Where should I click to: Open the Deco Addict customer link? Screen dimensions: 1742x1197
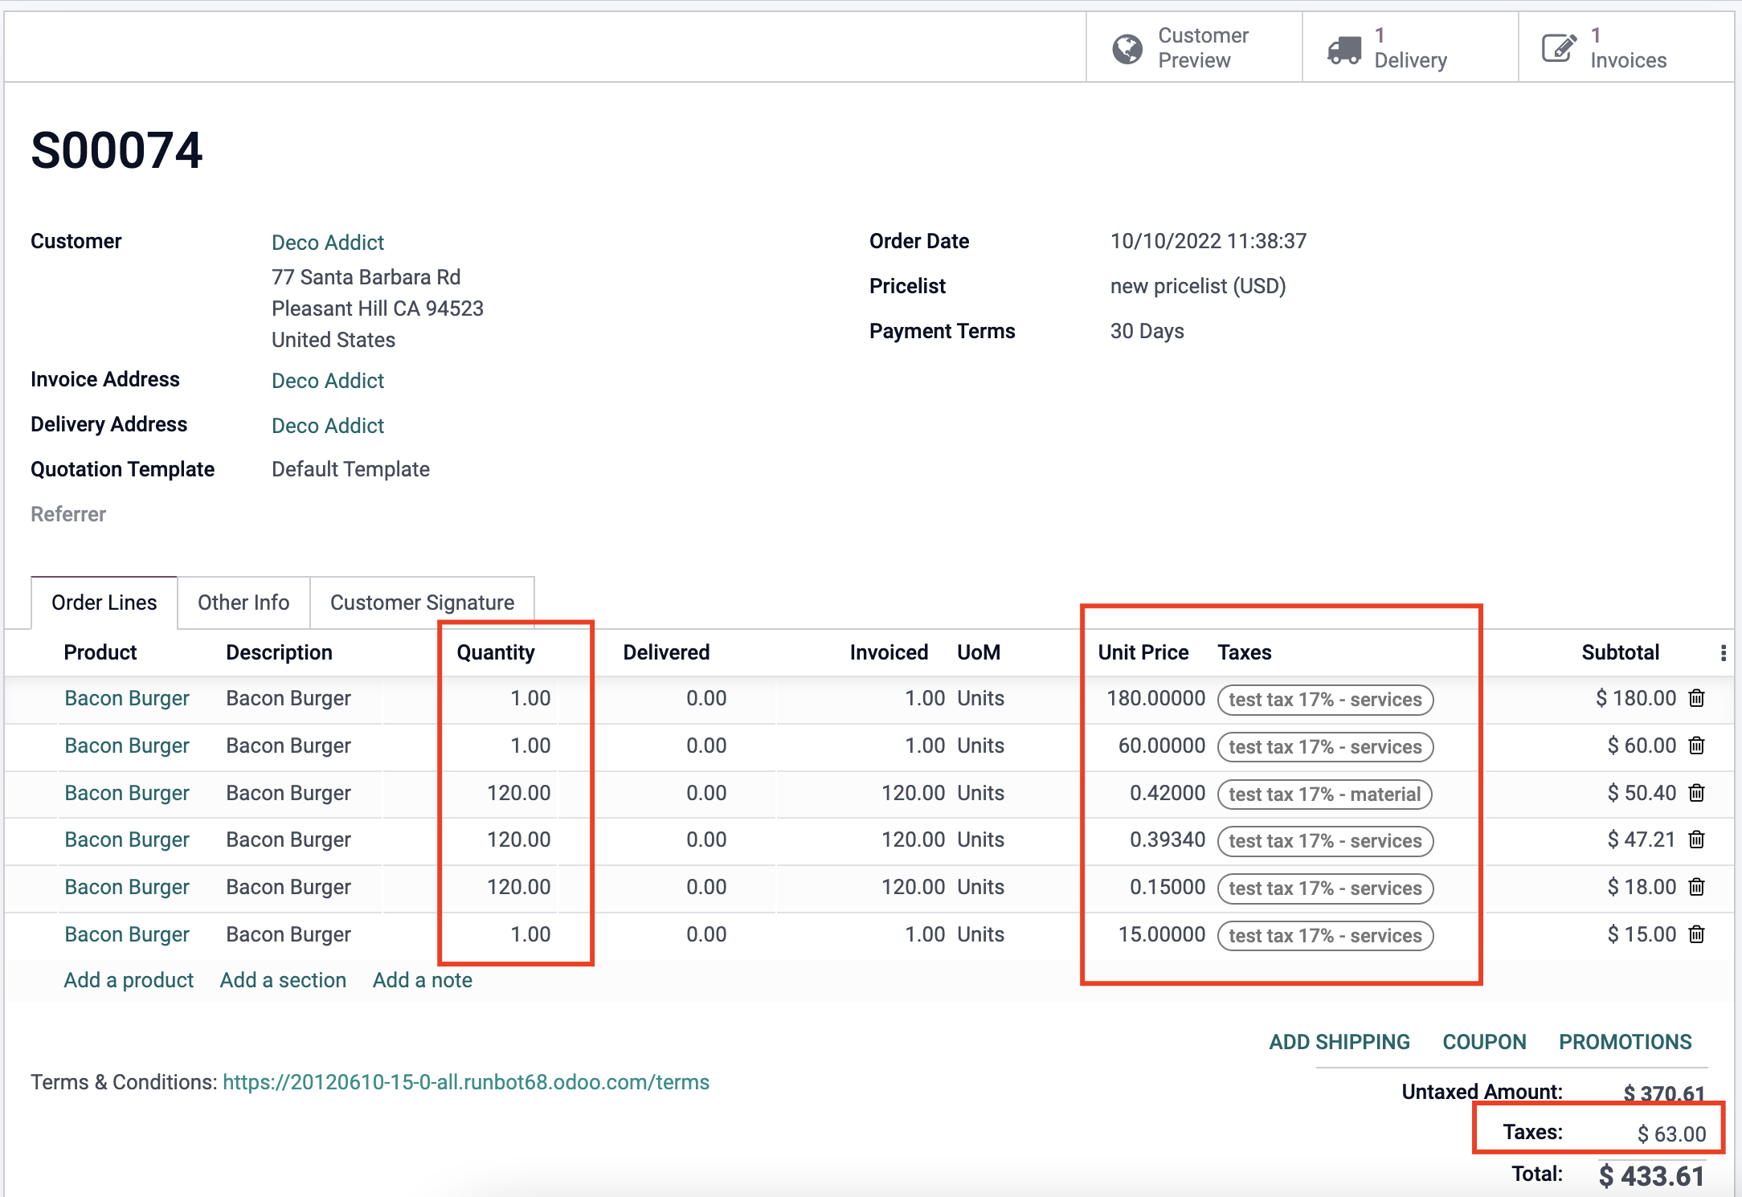(x=328, y=243)
